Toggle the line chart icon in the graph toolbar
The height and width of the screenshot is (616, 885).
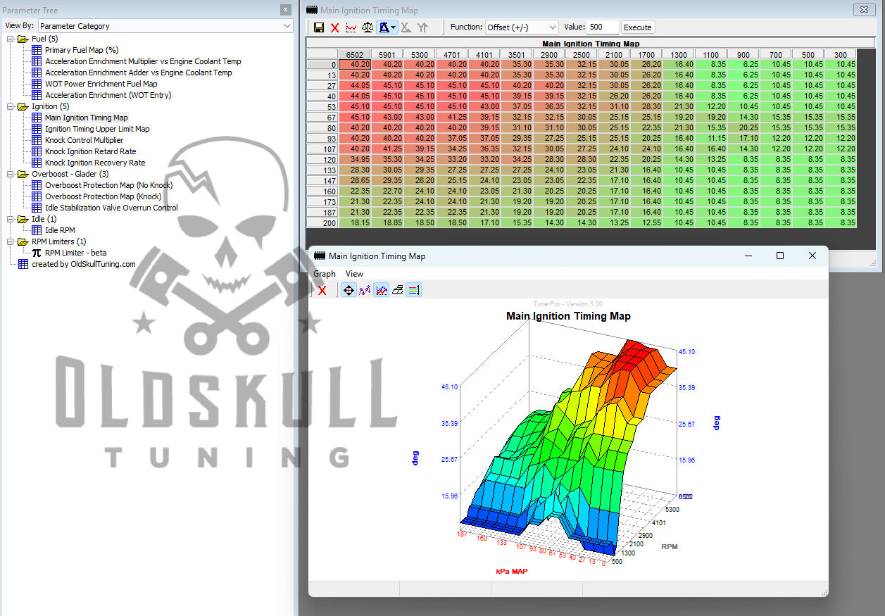point(381,290)
